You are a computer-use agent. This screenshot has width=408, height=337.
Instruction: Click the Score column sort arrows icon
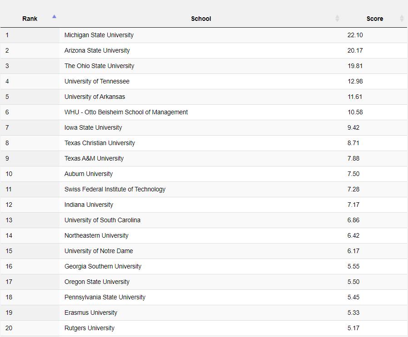pos(402,19)
